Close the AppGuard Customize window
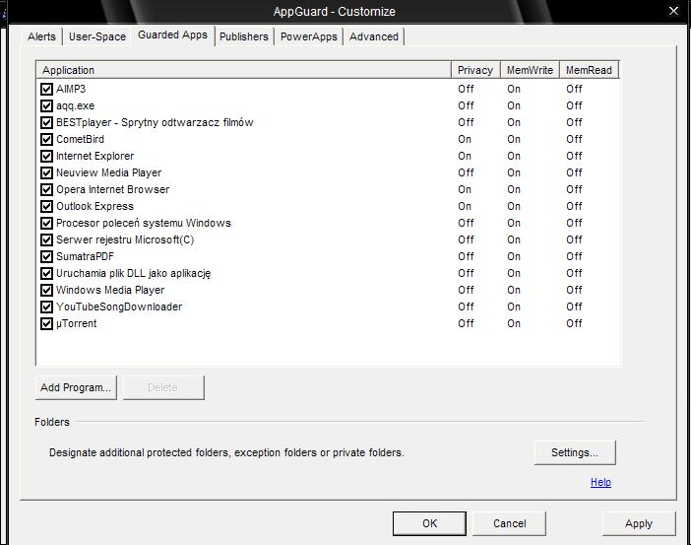This screenshot has height=545, width=691. 673,11
